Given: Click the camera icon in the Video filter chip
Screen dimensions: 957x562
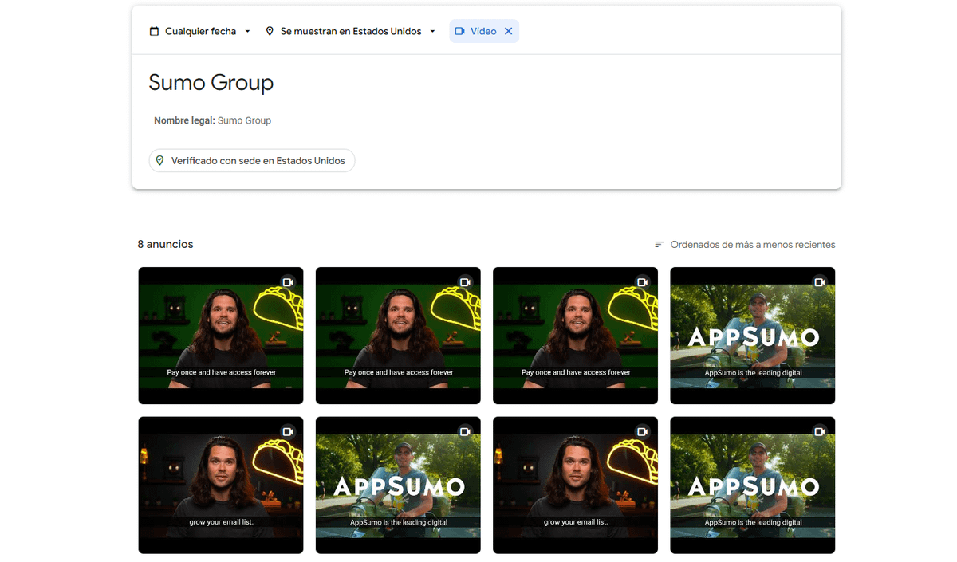Looking at the screenshot, I should click(459, 31).
